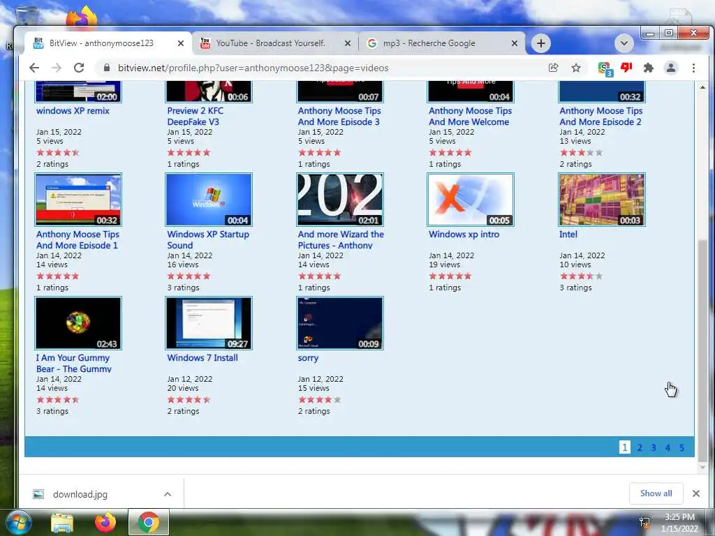Open Anthony Moose Tips Episode 3 link
The image size is (715, 536).
click(339, 117)
